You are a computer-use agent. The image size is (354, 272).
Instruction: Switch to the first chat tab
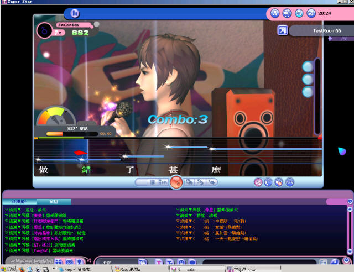pyautogui.click(x=19, y=201)
